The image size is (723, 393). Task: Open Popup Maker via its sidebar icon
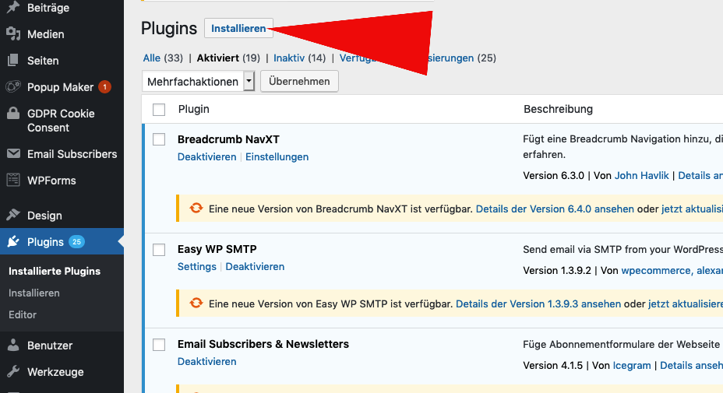pos(13,87)
